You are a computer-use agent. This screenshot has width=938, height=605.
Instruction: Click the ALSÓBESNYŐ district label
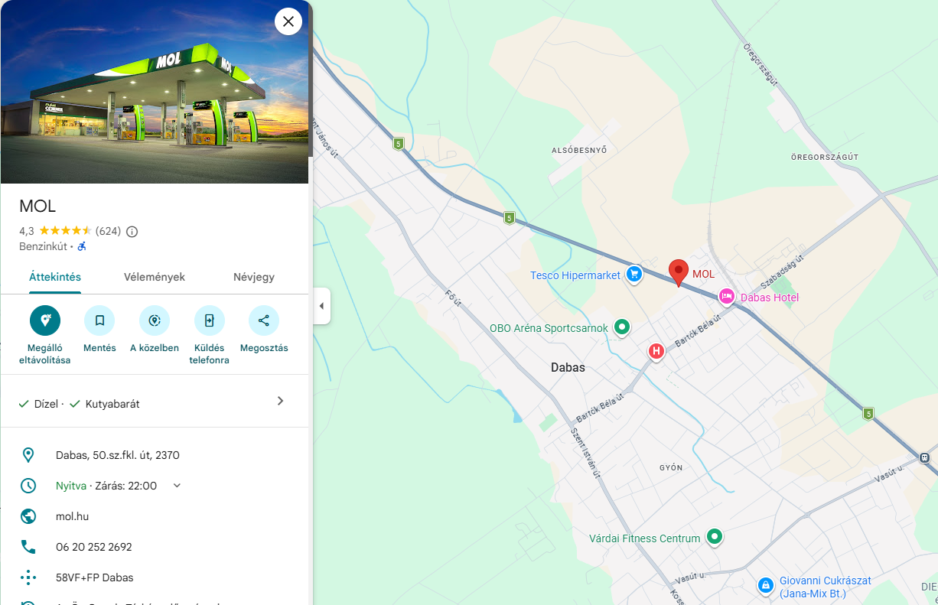point(579,151)
